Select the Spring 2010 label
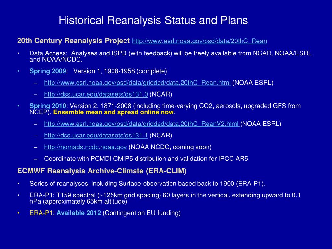 pos(48,106)
